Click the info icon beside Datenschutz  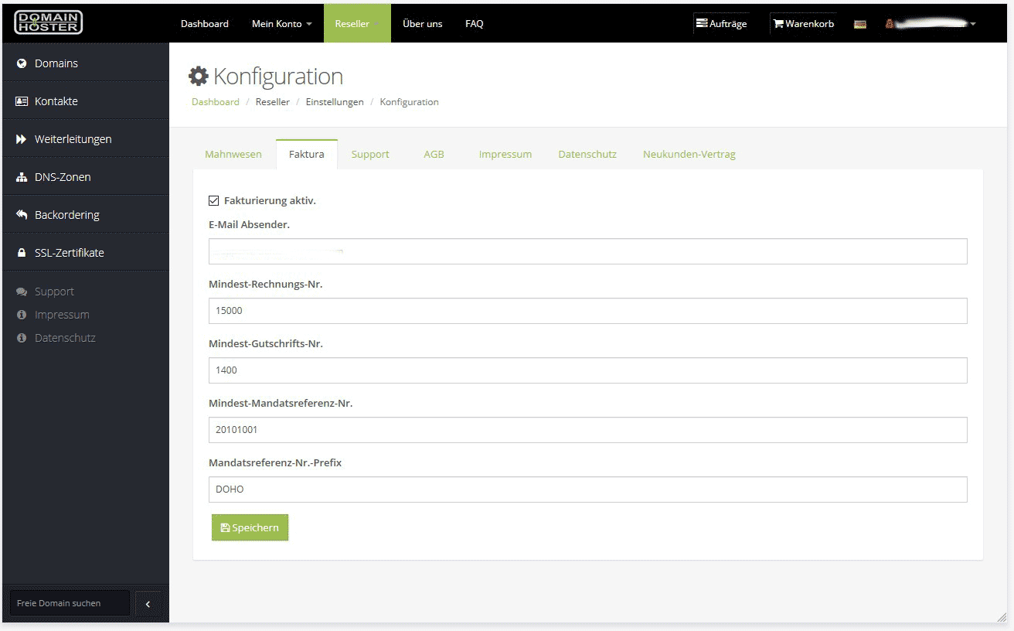pos(22,338)
